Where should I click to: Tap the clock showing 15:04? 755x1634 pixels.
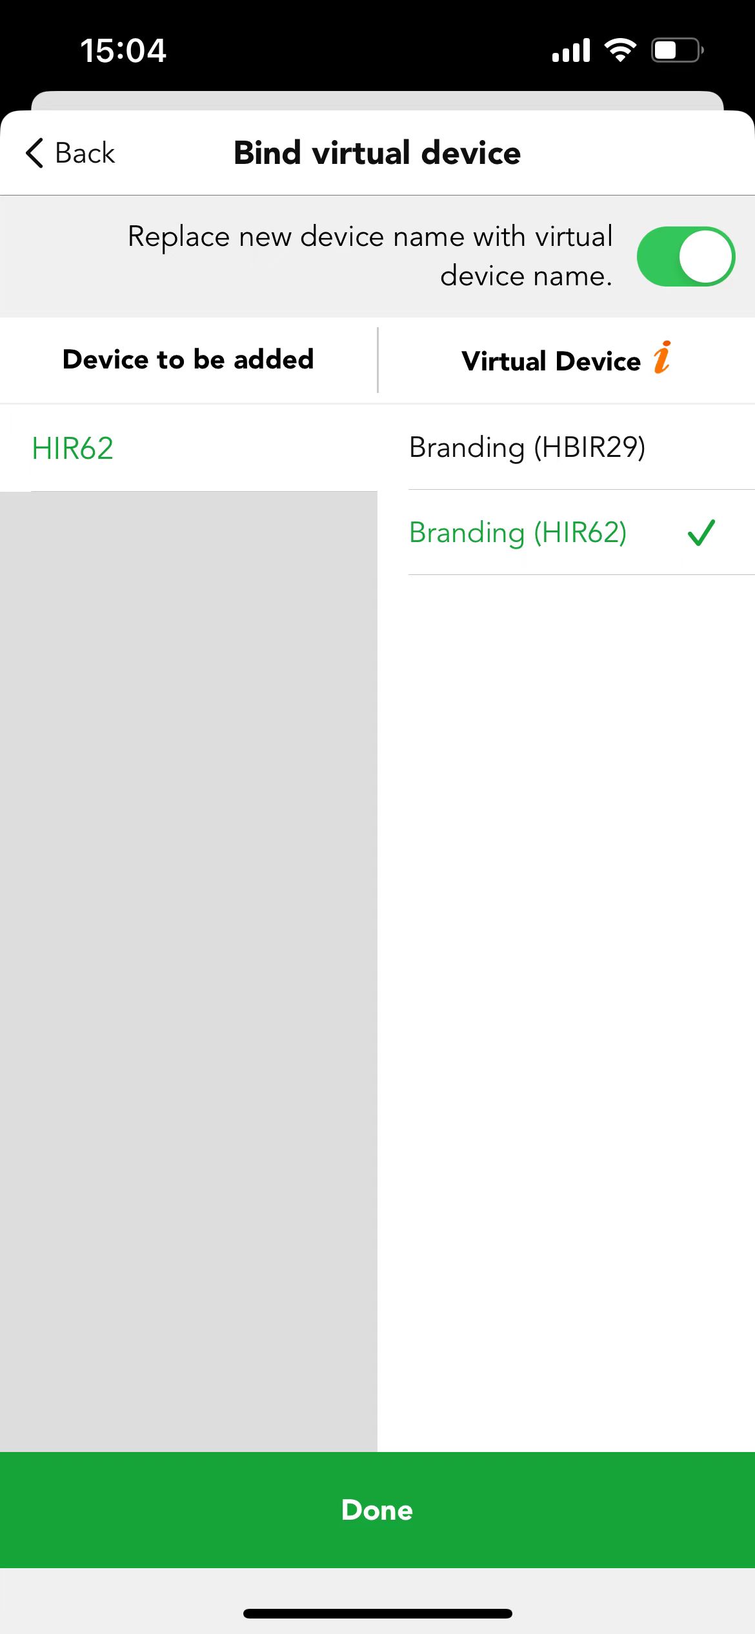click(x=123, y=50)
